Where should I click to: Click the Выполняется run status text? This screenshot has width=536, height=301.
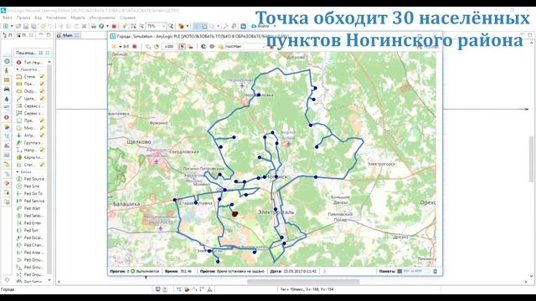(x=148, y=271)
